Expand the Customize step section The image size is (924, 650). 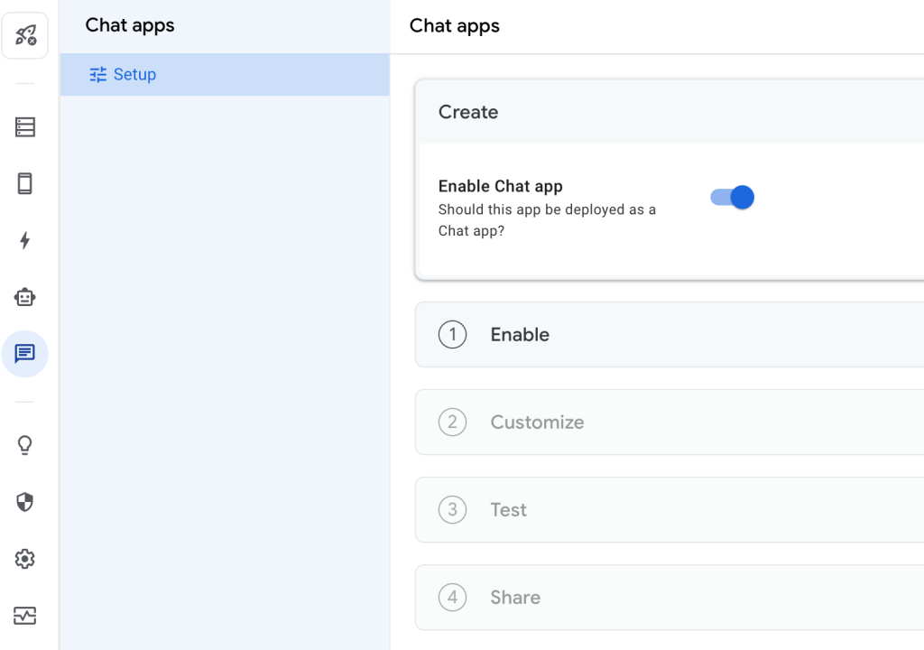(x=668, y=422)
